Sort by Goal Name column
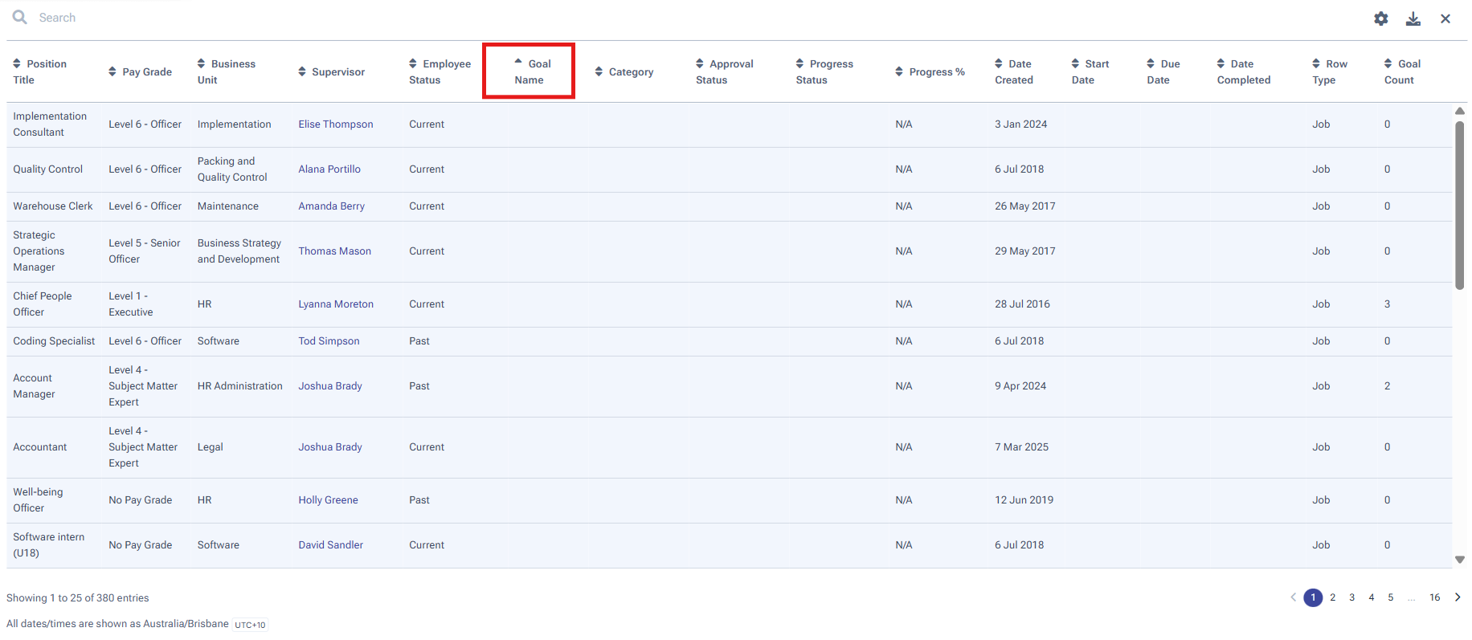Viewport: 1472px width, 640px height. [x=529, y=71]
